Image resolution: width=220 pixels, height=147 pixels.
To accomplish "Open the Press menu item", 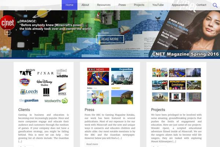I will pos(122,5).
